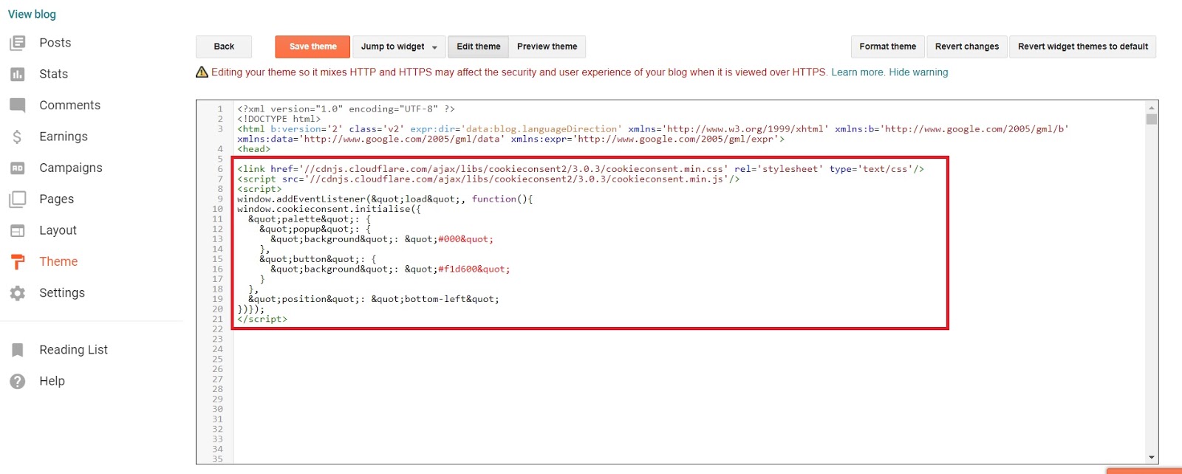Click scrollbar up arrow in code editor
The width and height of the screenshot is (1182, 474).
pyautogui.click(x=1152, y=108)
